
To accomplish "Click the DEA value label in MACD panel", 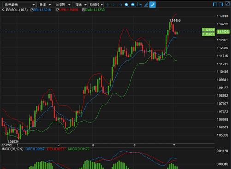I will 57,149.
